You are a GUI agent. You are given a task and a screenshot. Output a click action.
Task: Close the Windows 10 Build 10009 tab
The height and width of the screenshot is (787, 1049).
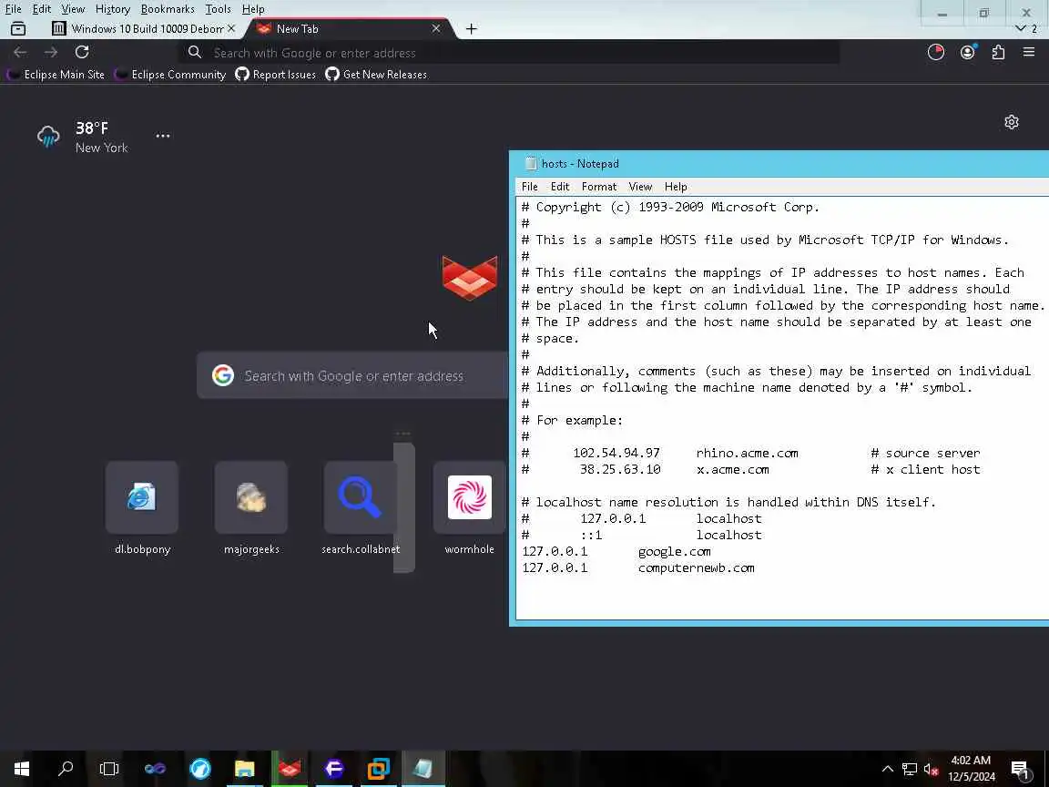click(230, 28)
